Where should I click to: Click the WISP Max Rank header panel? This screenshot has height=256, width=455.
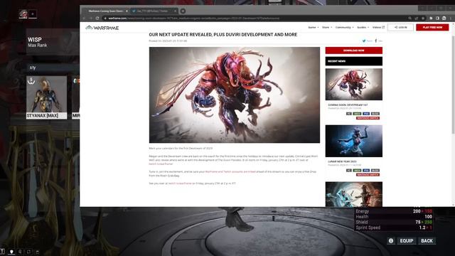(53, 42)
